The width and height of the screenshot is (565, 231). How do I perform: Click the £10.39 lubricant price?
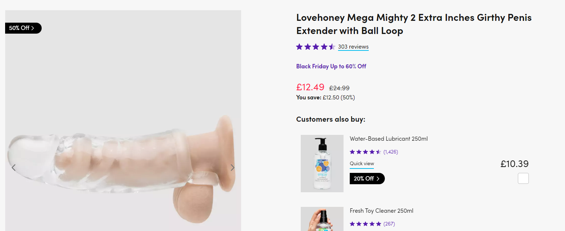[x=514, y=164]
